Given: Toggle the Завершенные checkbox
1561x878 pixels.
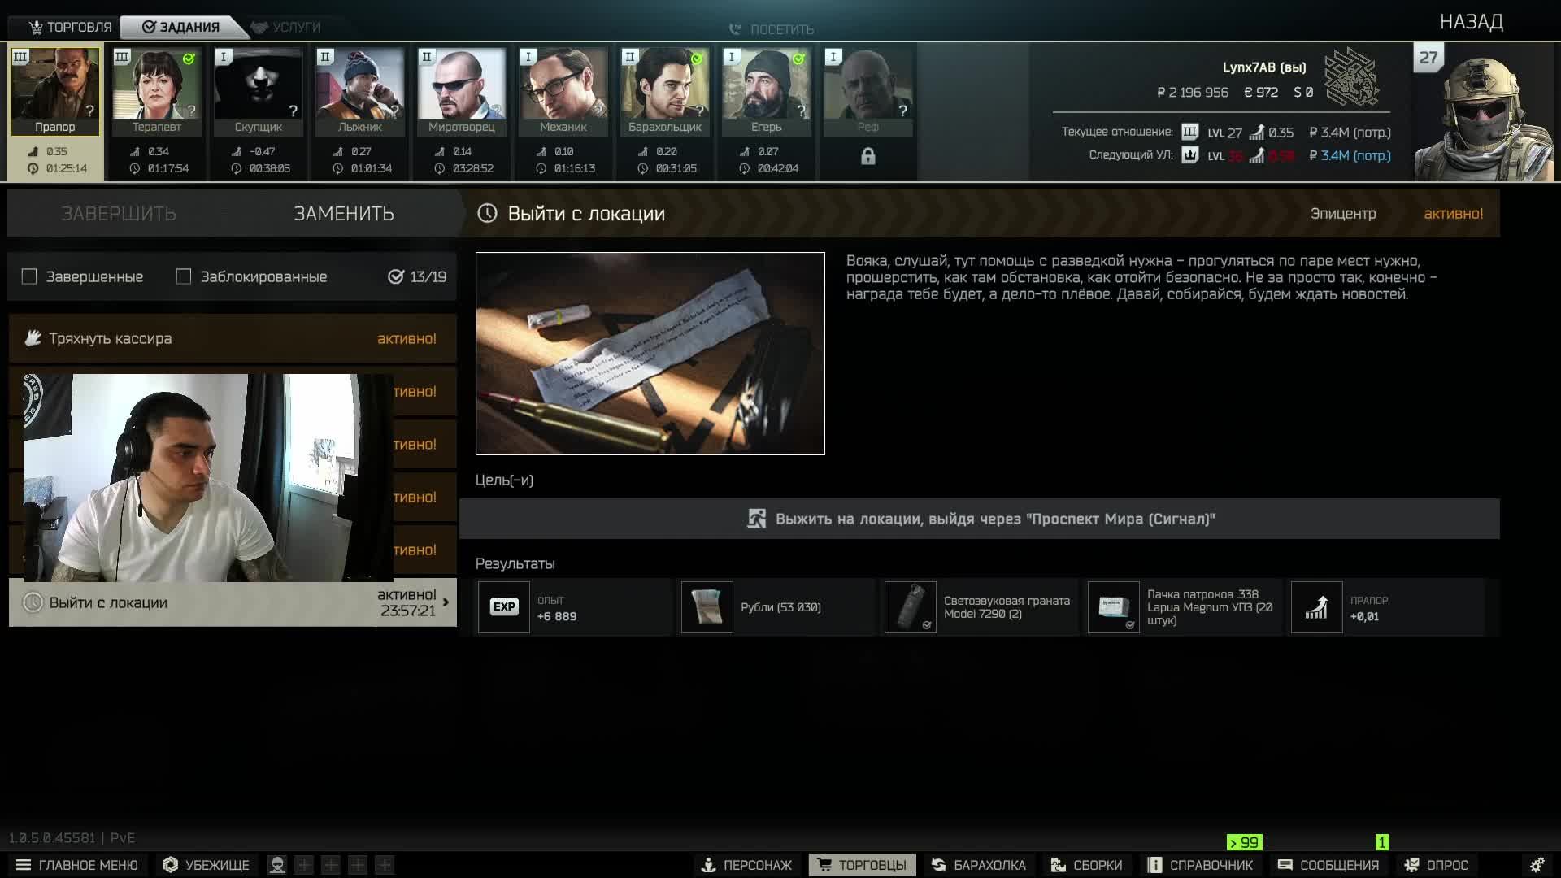Looking at the screenshot, I should click(x=29, y=276).
